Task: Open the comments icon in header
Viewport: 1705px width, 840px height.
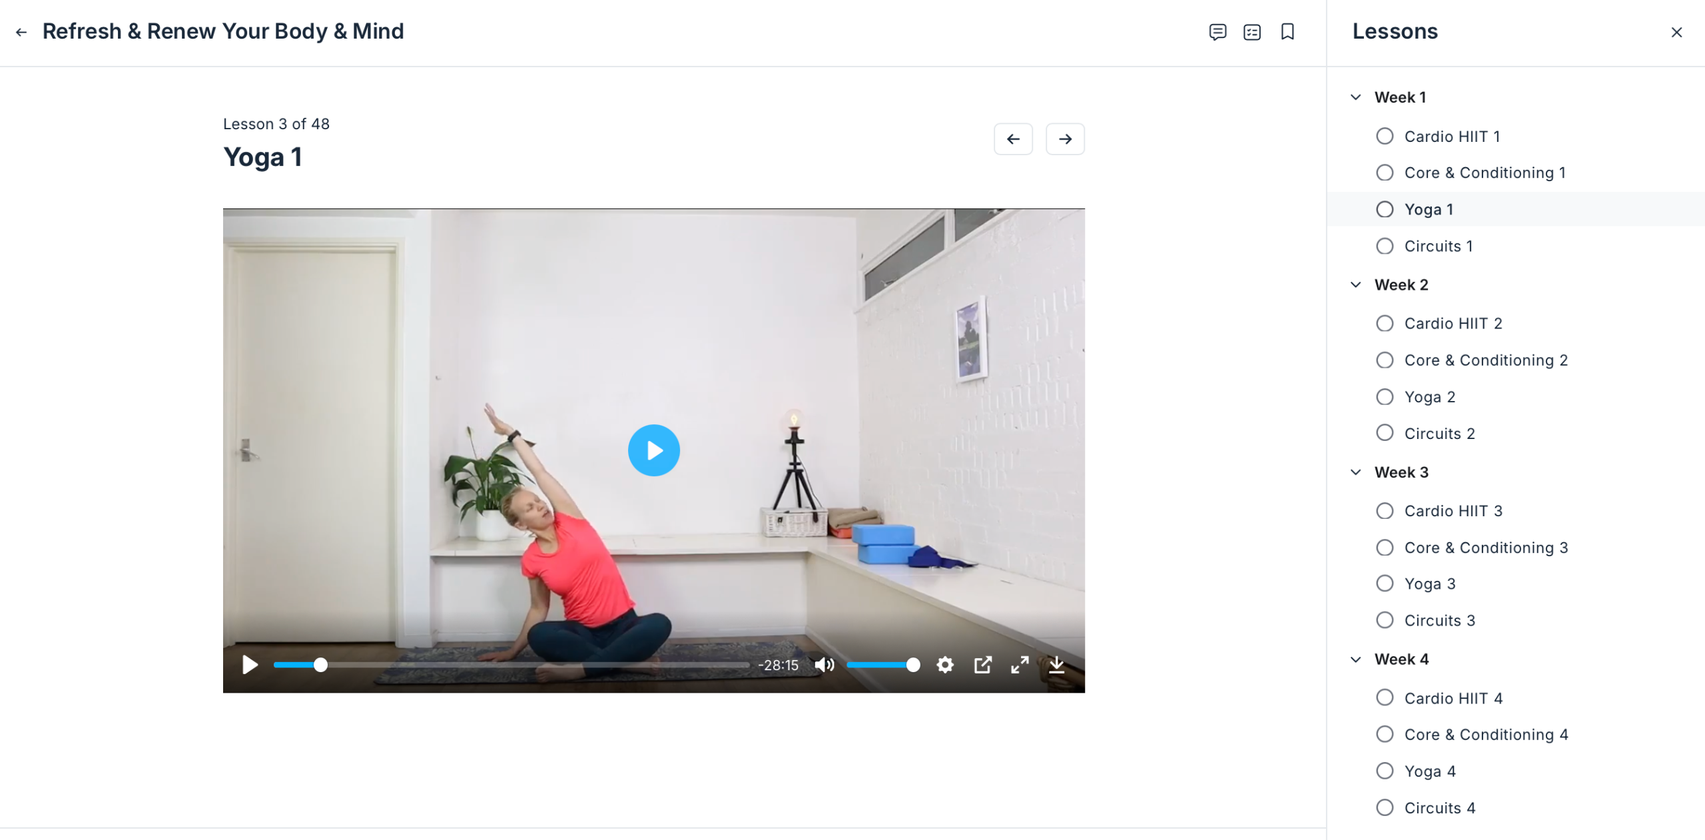Action: click(x=1217, y=32)
